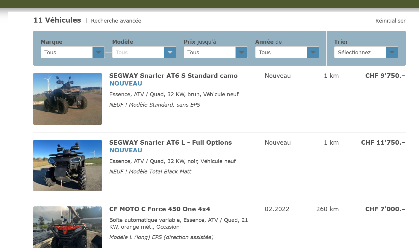
Task: Click the Marque filter label
Action: [x=52, y=42]
